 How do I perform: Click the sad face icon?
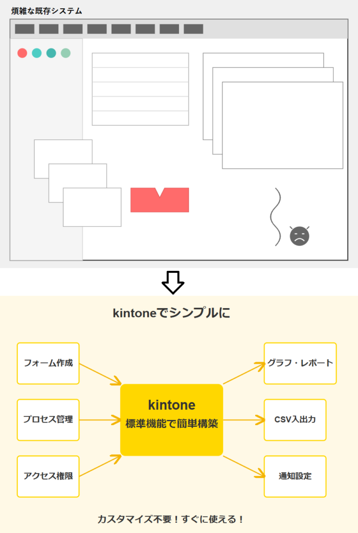point(300,236)
